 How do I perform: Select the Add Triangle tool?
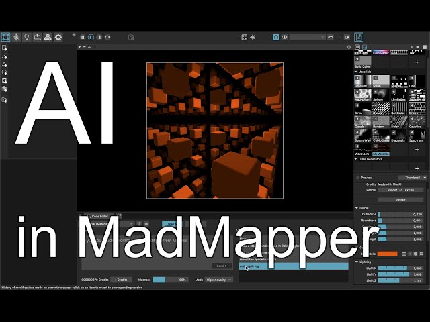[5, 64]
